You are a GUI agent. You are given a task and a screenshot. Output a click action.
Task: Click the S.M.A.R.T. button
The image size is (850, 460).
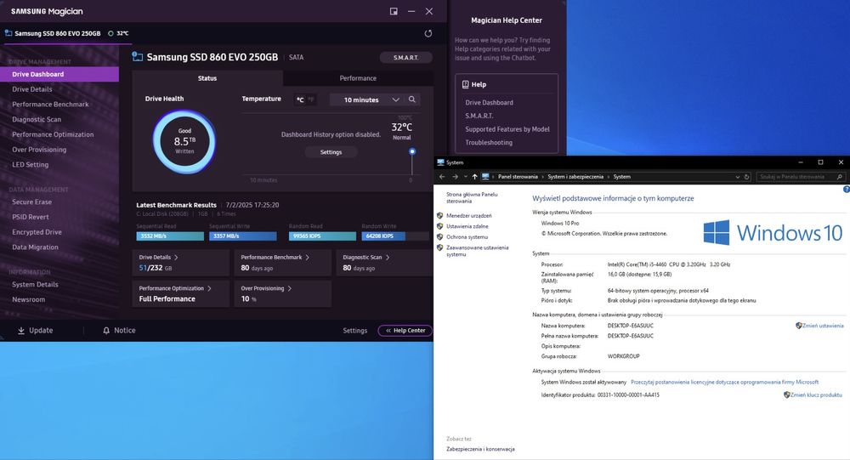pyautogui.click(x=406, y=58)
